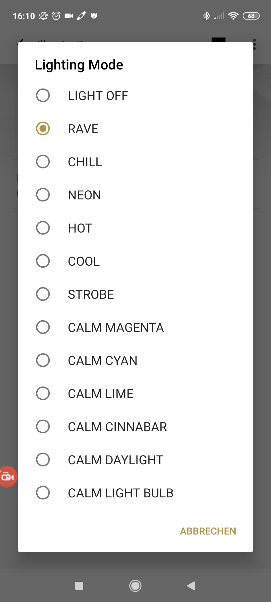The height and width of the screenshot is (602, 271).
Task: Choose NEON lighting mode
Action: (135, 195)
